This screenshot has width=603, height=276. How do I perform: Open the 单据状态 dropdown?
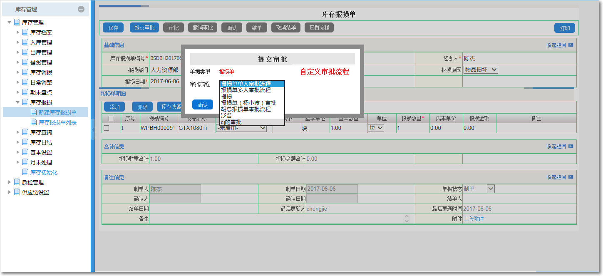[x=491, y=189]
